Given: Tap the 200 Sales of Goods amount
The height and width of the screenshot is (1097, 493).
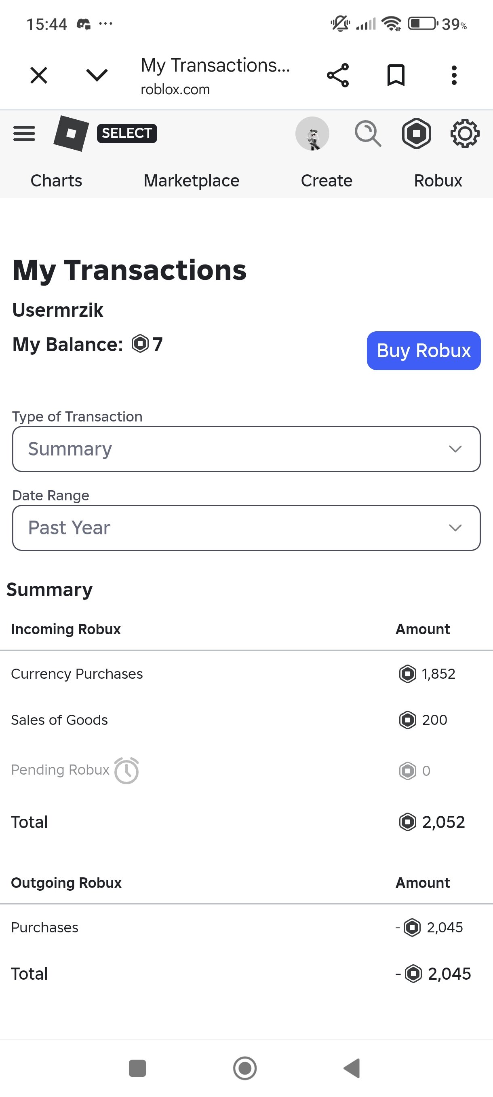Looking at the screenshot, I should [435, 720].
